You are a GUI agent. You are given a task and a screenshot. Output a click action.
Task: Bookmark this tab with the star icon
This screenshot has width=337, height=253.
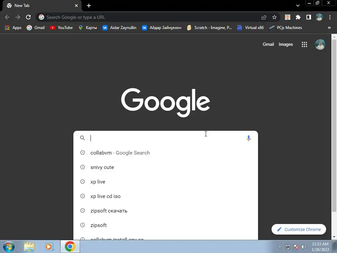click(274, 17)
